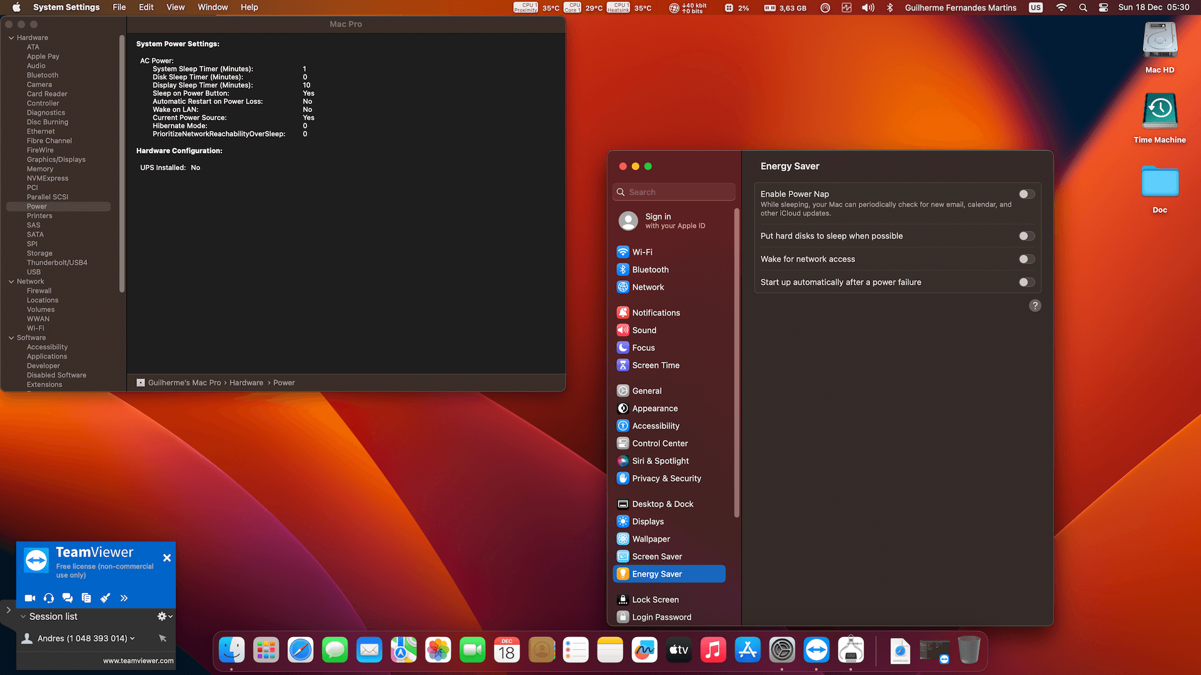Launch Safari from the Dock
Image resolution: width=1201 pixels, height=675 pixels.
click(300, 650)
